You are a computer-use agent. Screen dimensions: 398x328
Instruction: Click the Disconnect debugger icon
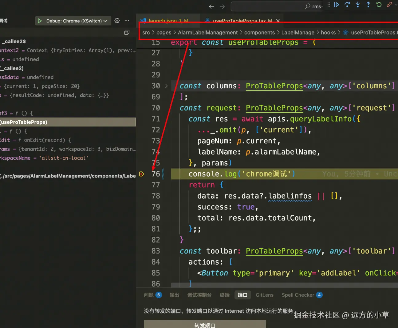tap(389, 5)
